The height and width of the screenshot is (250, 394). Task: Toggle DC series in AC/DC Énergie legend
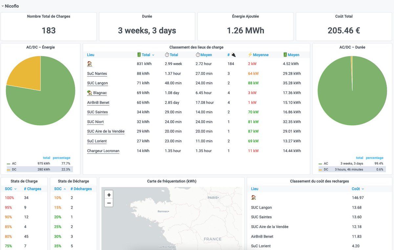coord(14,170)
